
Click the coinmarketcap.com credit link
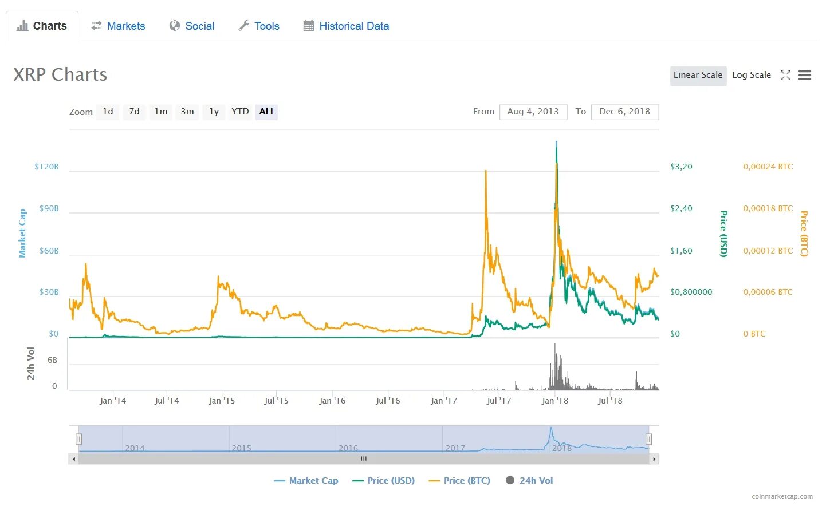point(782,496)
